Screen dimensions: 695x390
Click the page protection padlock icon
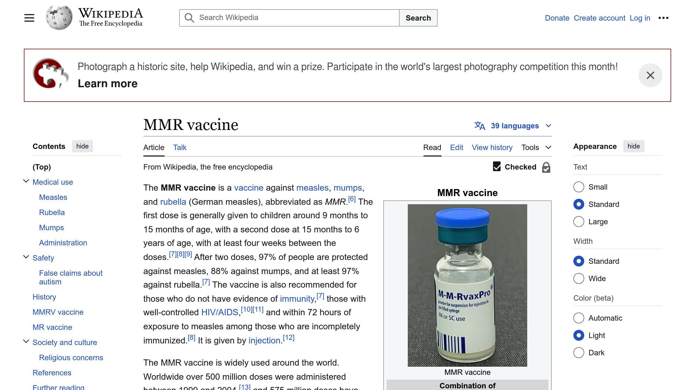tap(546, 167)
